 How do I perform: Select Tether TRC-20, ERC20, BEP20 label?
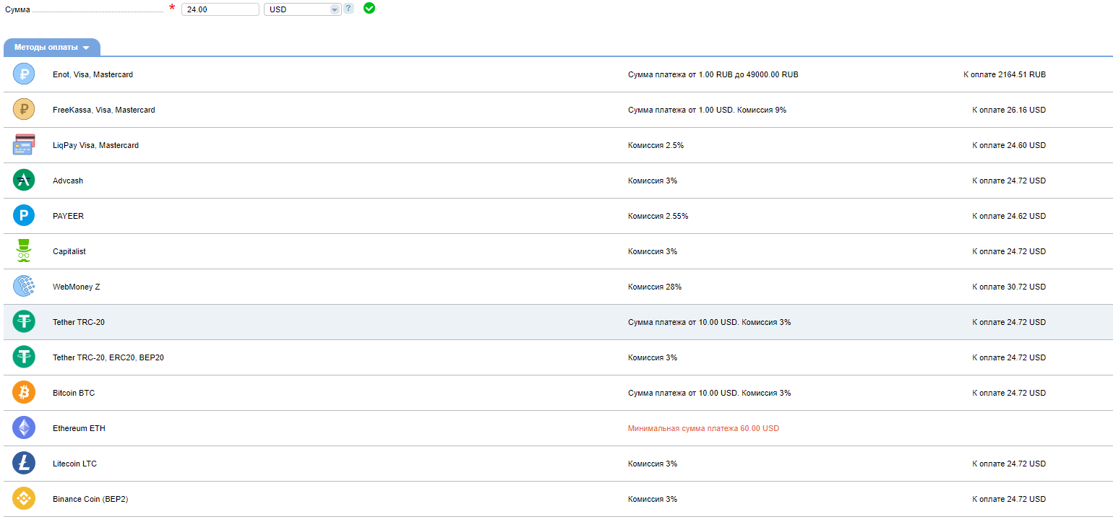click(x=108, y=357)
